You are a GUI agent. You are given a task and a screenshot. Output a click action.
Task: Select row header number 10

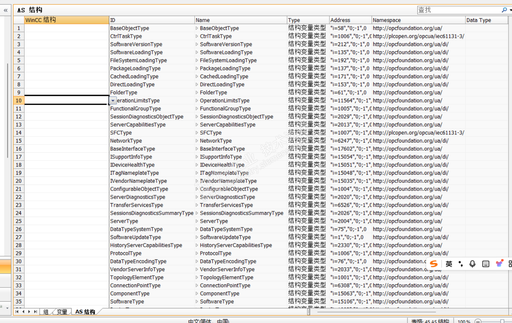coord(19,101)
